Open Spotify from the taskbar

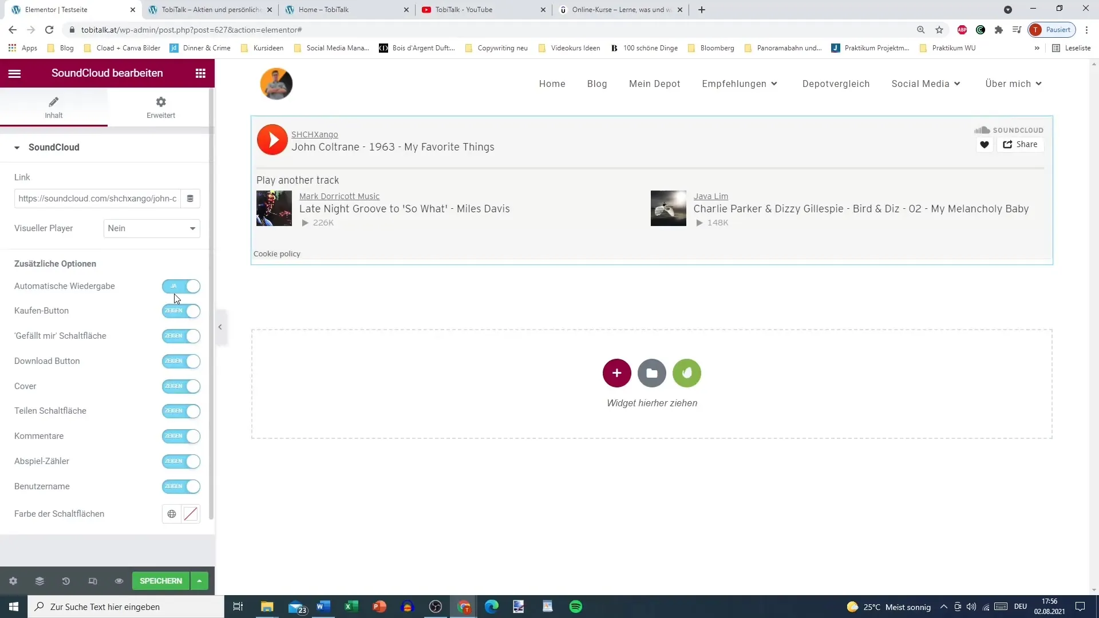(x=576, y=607)
